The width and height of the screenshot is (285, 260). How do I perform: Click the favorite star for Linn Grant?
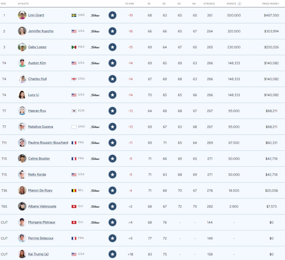[113, 15]
